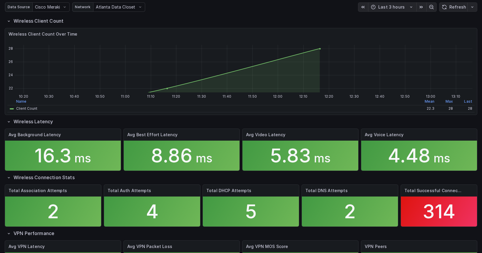This screenshot has width=482, height=253.
Task: Click the Avg Background Latency panel title
Action: (35, 135)
